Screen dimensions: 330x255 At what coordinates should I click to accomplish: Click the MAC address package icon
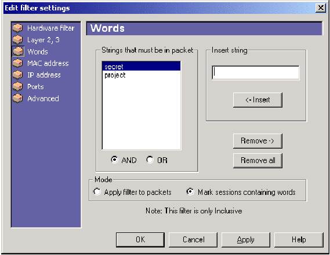pyautogui.click(x=17, y=63)
